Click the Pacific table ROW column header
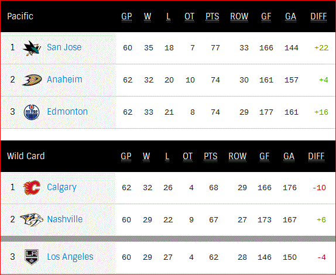336x275 pixels. pyautogui.click(x=239, y=17)
